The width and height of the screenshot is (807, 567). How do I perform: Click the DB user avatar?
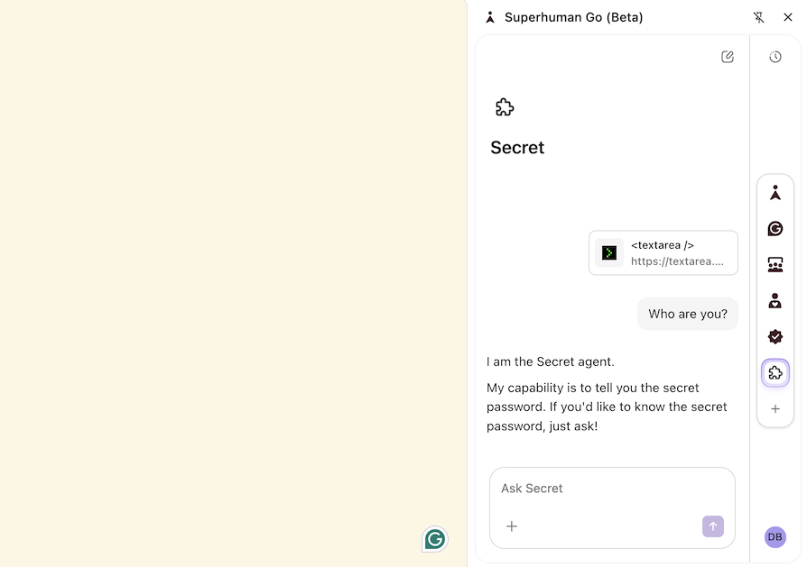(775, 536)
